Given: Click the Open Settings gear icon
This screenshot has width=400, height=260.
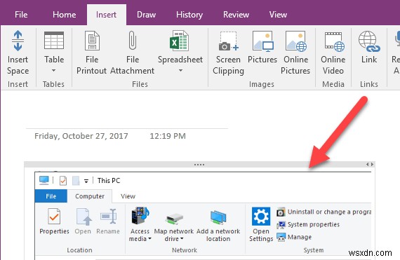Looking at the screenshot, I should 261,217.
